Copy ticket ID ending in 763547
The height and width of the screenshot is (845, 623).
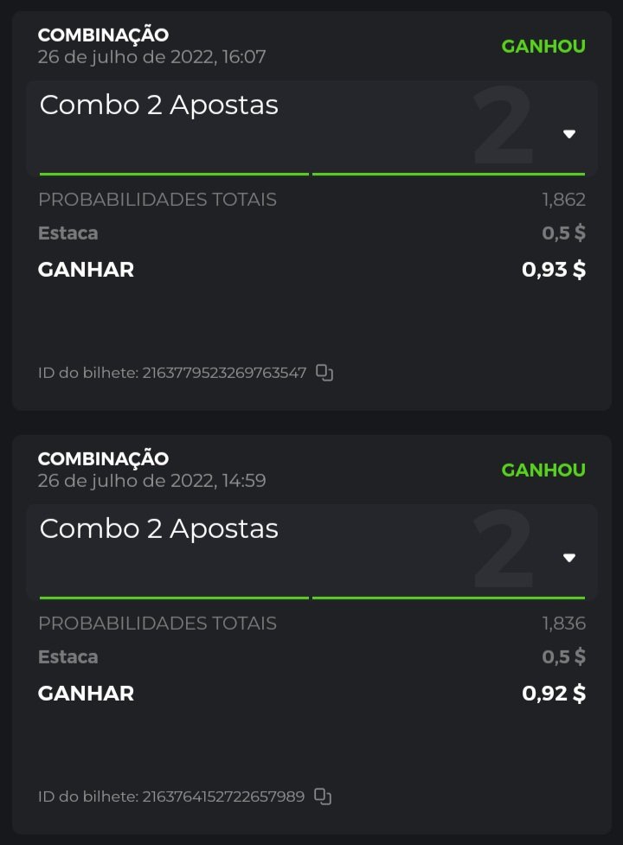pyautogui.click(x=324, y=373)
